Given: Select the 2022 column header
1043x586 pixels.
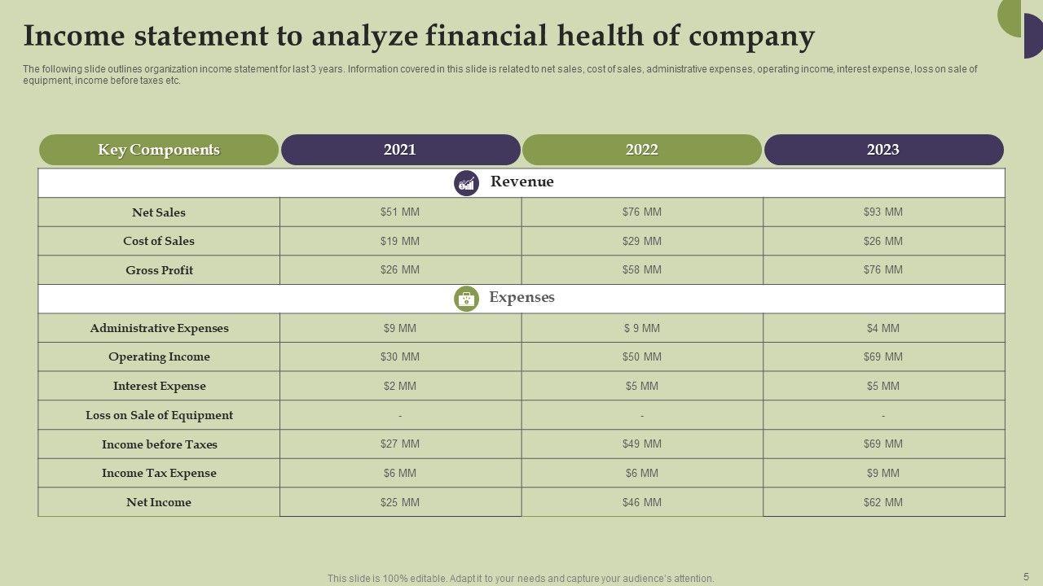Looking at the screenshot, I should (x=642, y=150).
